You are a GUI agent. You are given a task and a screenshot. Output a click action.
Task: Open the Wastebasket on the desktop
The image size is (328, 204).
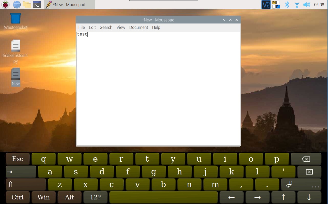(16, 19)
